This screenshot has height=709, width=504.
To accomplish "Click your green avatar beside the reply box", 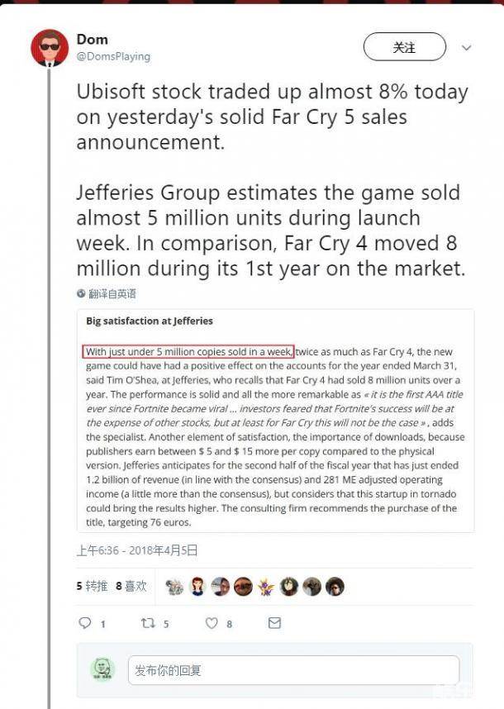I will tap(103, 669).
